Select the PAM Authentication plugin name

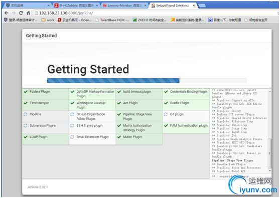click(x=189, y=126)
